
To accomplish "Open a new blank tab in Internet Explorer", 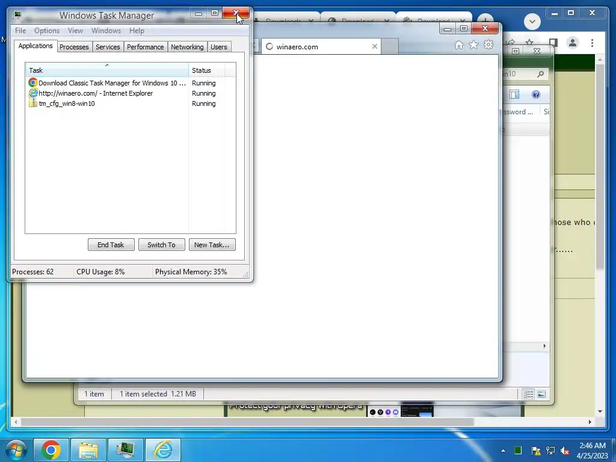I will (x=389, y=46).
